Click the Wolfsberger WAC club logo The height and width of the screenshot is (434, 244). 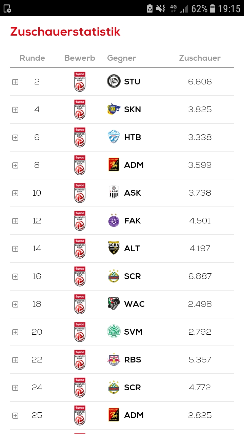[114, 304]
